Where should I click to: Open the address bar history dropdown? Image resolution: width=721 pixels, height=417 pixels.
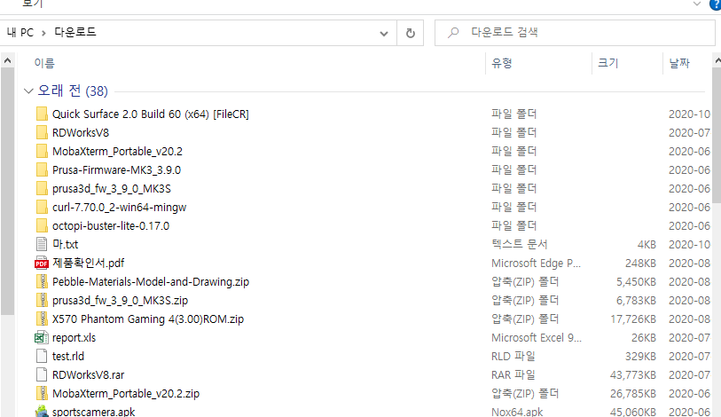coord(383,33)
